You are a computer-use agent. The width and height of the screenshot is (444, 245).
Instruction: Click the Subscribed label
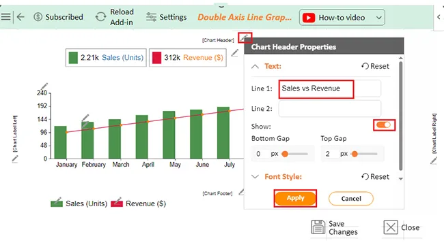64,17
